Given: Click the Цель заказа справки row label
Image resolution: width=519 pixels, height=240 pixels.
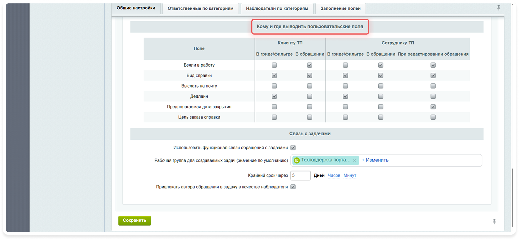Looking at the screenshot, I should coord(199,117).
